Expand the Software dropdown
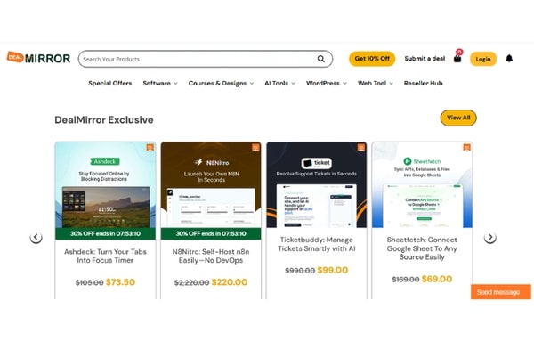Viewport: 534px width, 342px height. [x=160, y=84]
